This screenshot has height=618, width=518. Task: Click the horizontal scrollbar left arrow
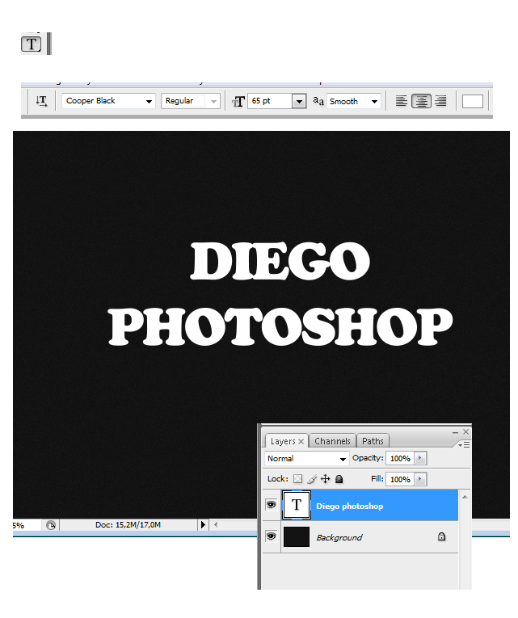[216, 524]
